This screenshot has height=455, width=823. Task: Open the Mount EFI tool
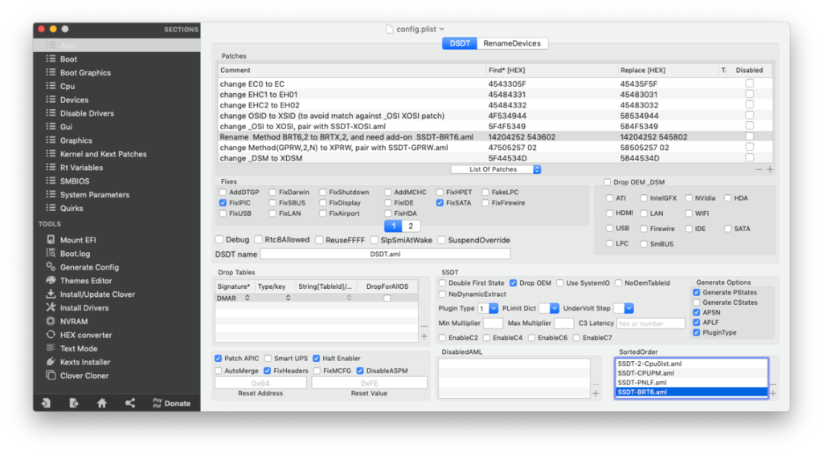[78, 240]
